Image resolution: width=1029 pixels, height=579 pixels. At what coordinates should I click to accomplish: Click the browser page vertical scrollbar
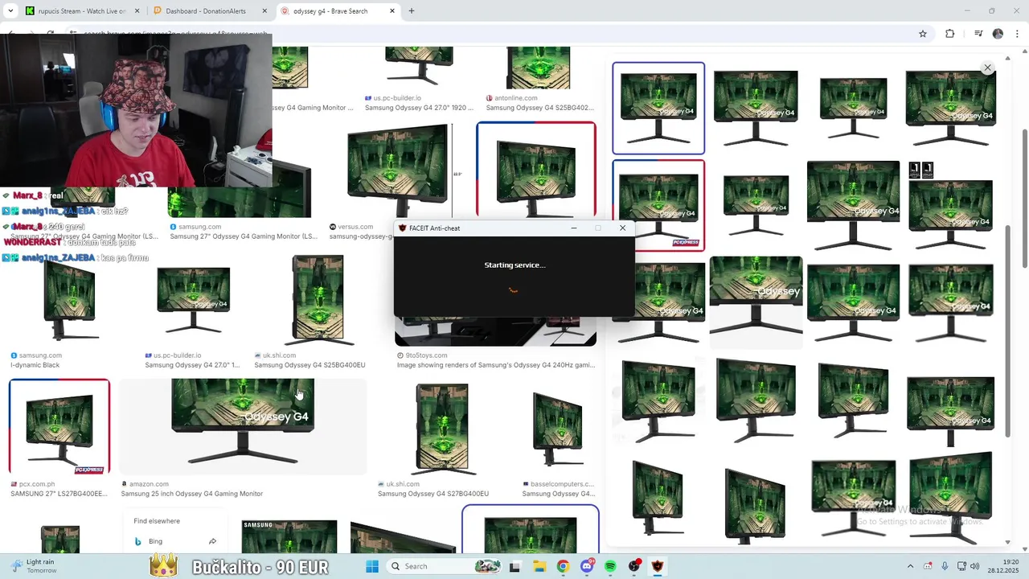(1024, 197)
